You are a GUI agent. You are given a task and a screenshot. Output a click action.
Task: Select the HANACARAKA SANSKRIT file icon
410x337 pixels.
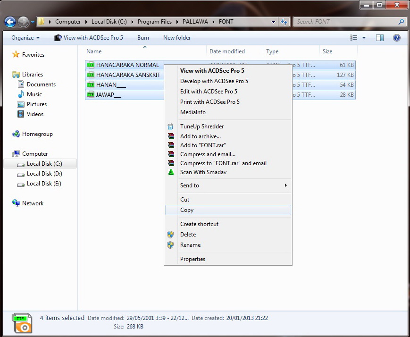coord(91,75)
